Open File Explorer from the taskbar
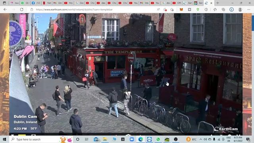 (x=105, y=139)
